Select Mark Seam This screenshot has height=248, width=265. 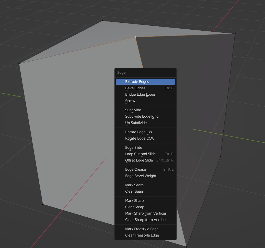coord(145,185)
